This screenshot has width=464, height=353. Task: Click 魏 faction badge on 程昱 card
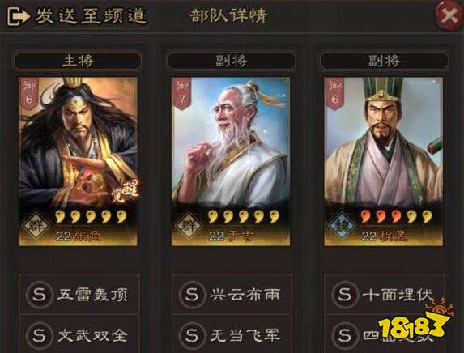tap(342, 226)
